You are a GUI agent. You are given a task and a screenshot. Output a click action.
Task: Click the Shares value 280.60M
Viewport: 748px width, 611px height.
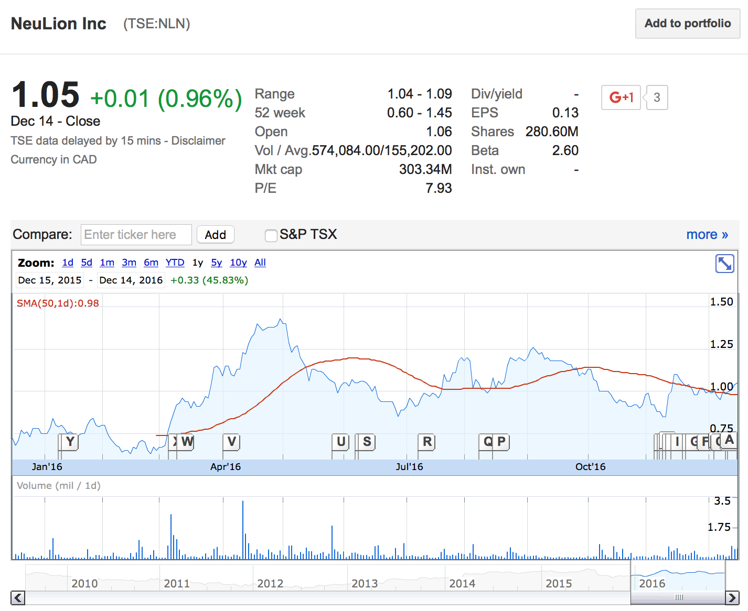[x=552, y=132]
